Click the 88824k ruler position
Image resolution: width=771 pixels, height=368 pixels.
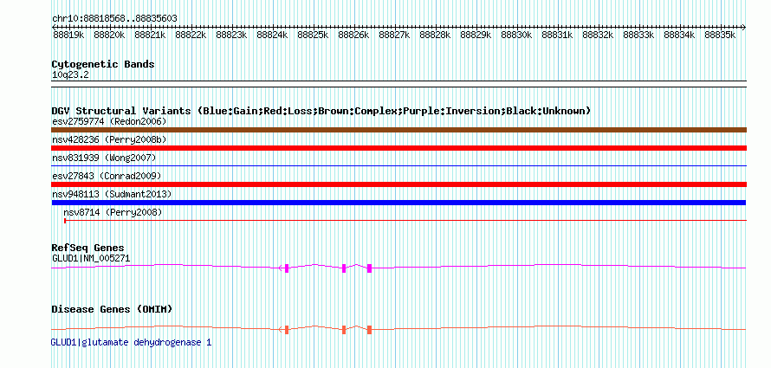[x=272, y=35]
